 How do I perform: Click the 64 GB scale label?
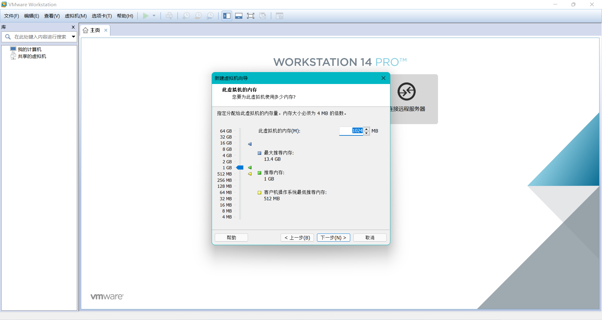click(x=226, y=131)
